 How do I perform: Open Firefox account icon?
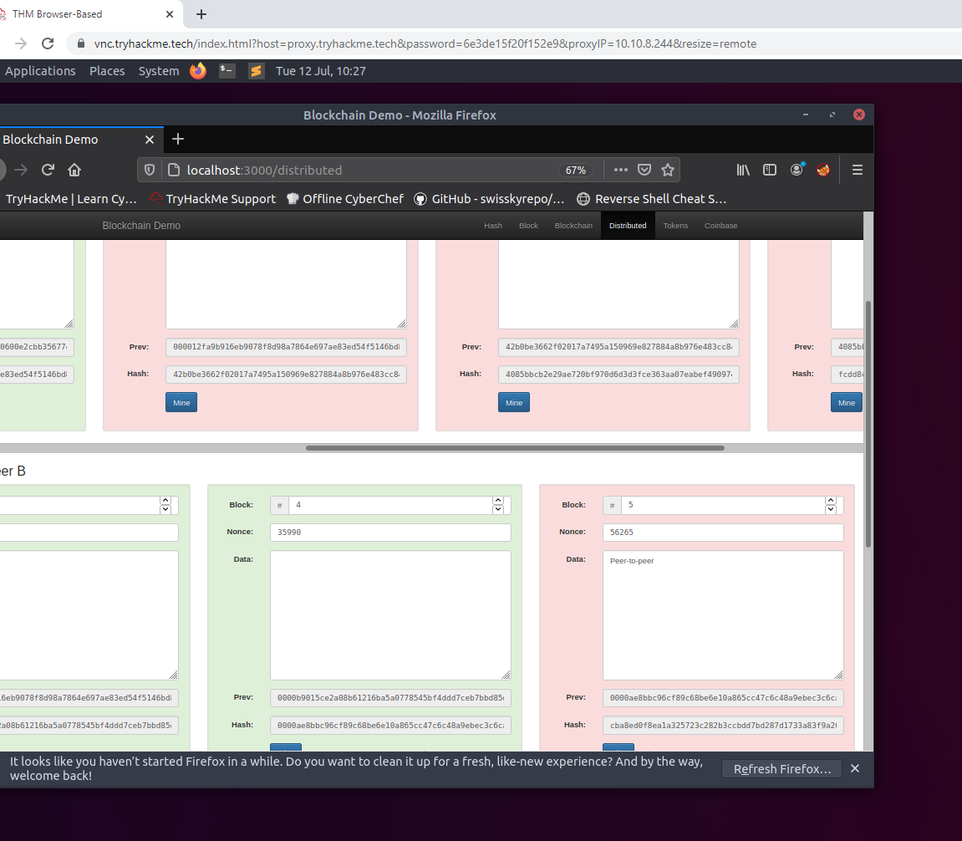click(x=797, y=170)
